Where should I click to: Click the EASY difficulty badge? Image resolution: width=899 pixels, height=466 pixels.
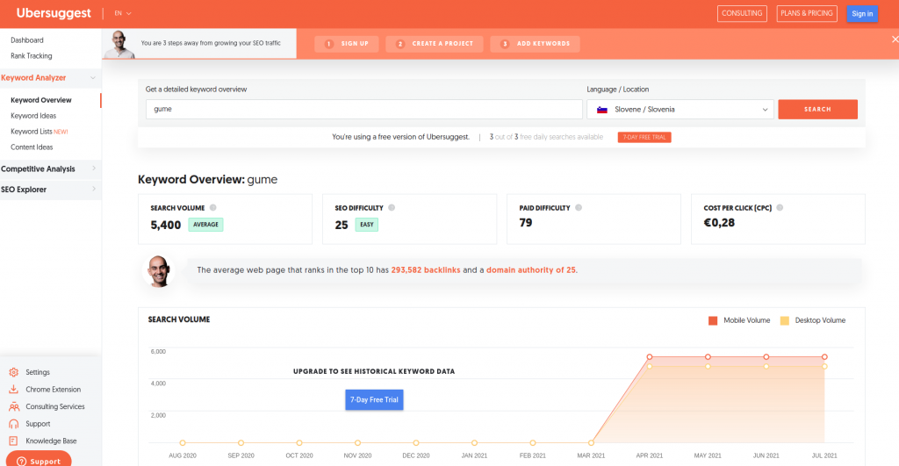[367, 225]
